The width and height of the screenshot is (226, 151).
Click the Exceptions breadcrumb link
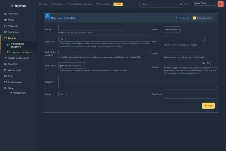103,4
